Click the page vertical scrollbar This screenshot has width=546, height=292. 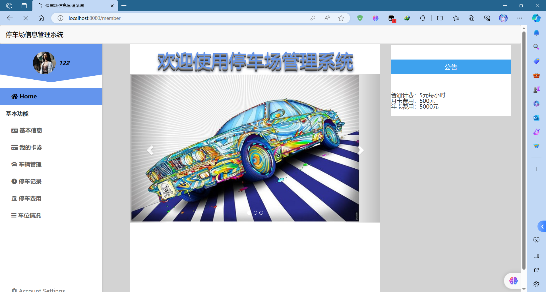pos(524,150)
